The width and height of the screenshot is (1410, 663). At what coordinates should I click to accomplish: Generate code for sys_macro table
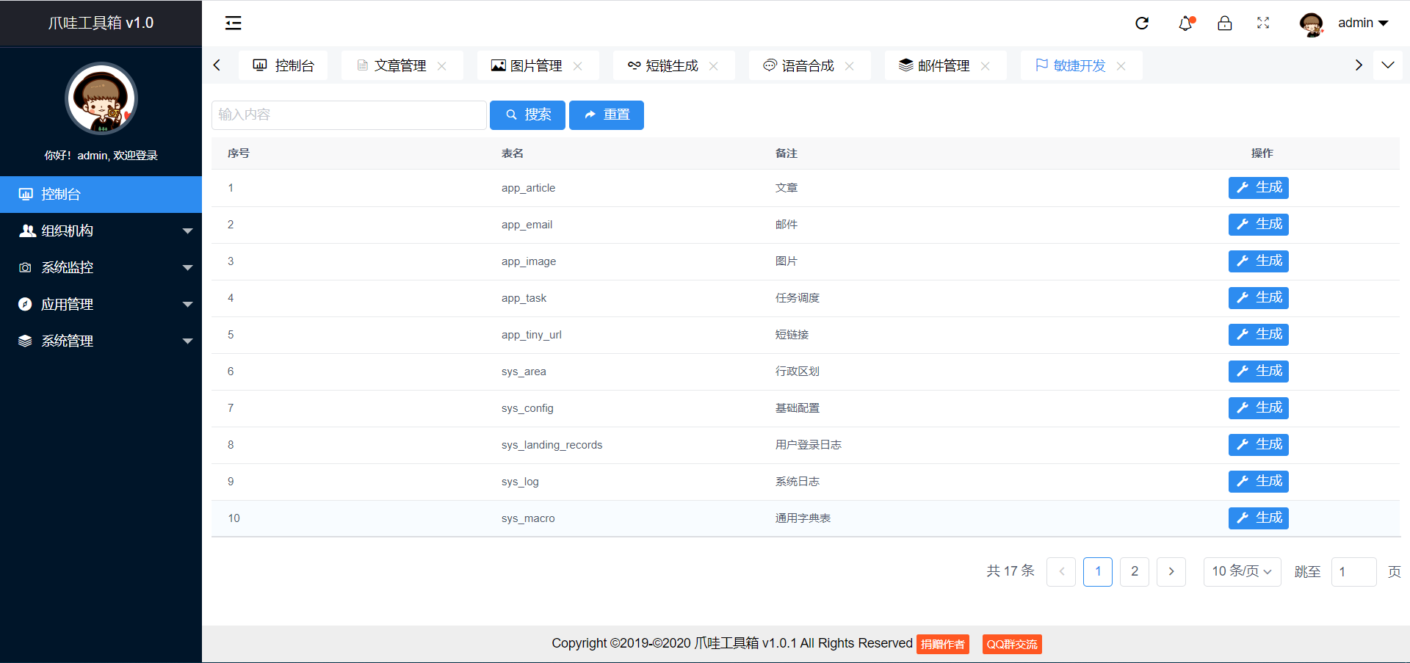1259,518
